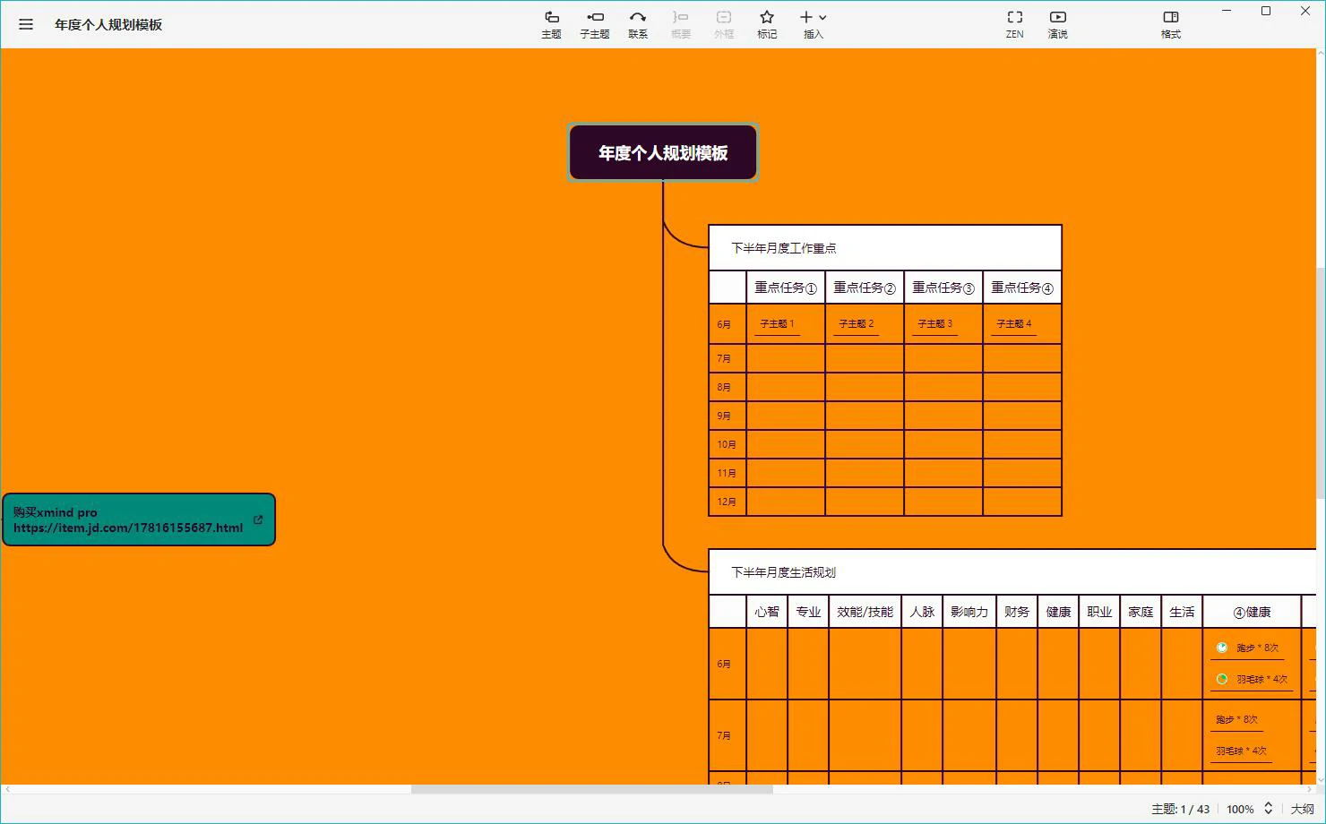
Task: Select the 联系 relationship tool
Action: pos(638,24)
